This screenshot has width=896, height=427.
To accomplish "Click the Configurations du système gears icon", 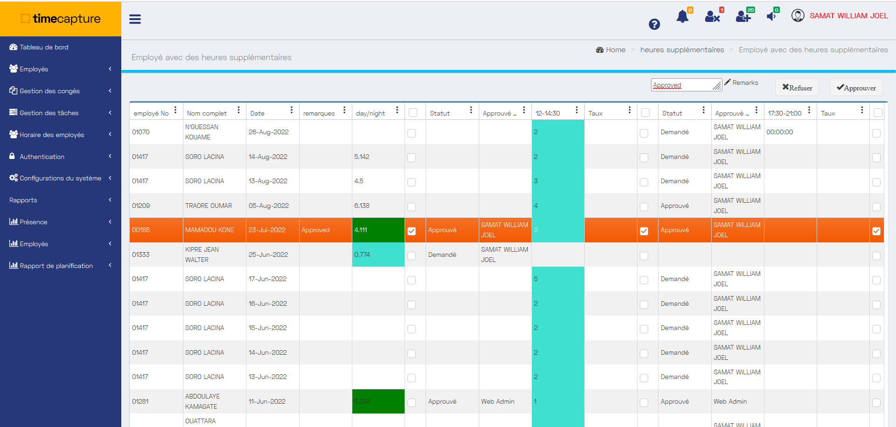I will coord(14,178).
